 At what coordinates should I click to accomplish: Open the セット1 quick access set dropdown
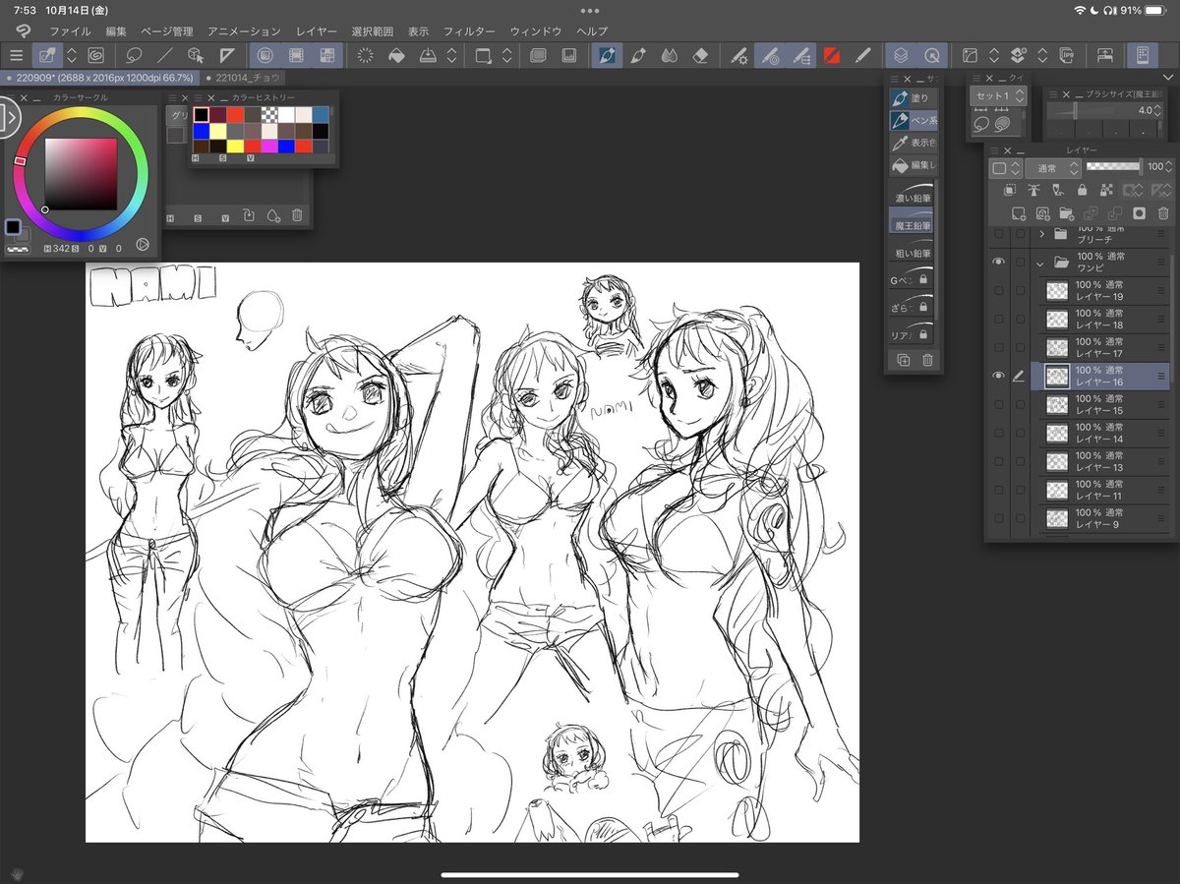pyautogui.click(x=999, y=95)
